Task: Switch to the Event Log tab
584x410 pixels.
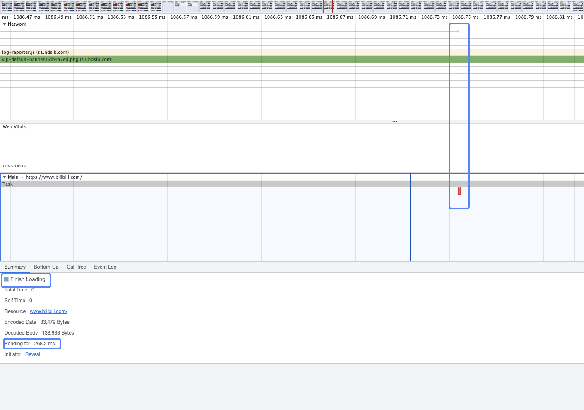Action: tap(105, 267)
